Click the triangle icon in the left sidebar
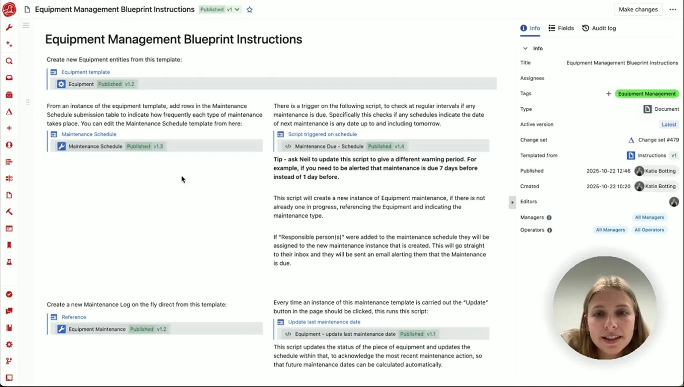The height and width of the screenshot is (387, 684). [9, 111]
